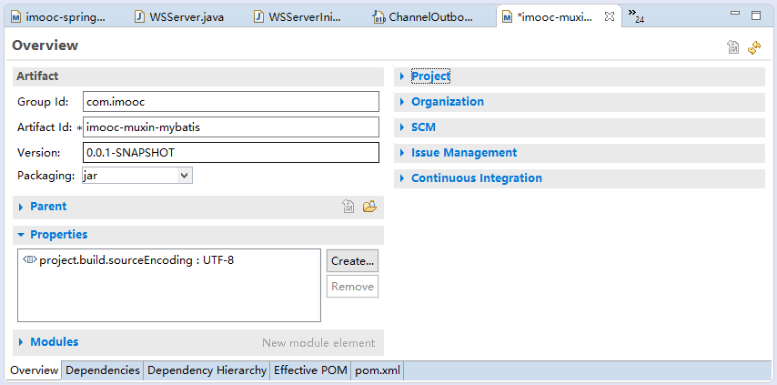Click the orange refresh icon in Overview header
The image size is (777, 385).
pyautogui.click(x=754, y=47)
